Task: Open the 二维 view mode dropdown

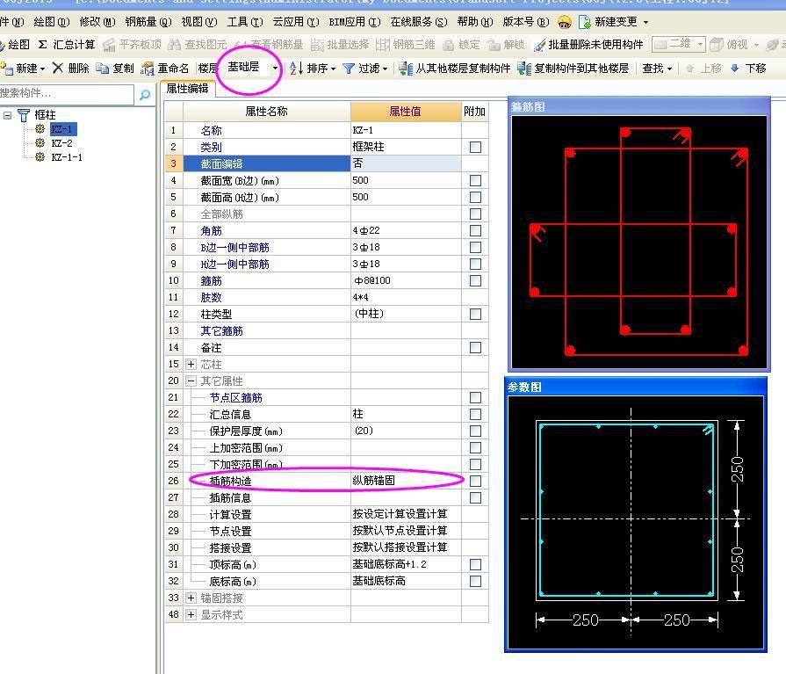Action: click(700, 45)
